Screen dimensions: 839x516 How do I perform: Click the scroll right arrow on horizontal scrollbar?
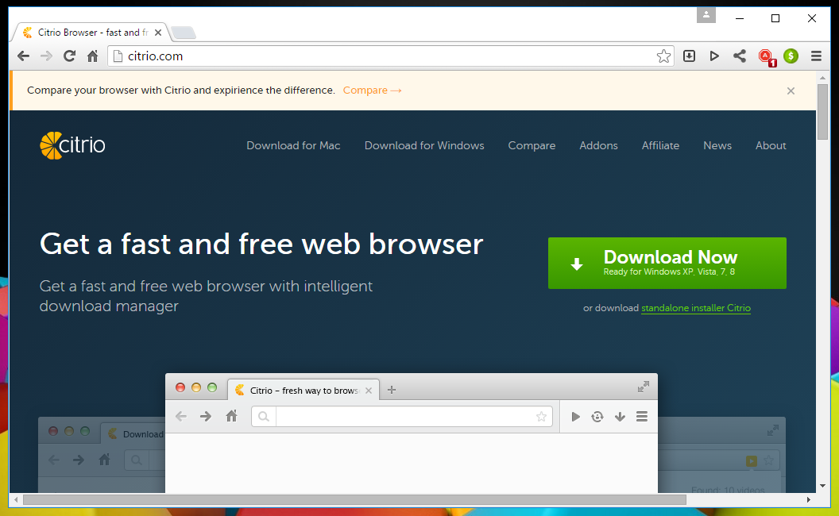(x=809, y=500)
